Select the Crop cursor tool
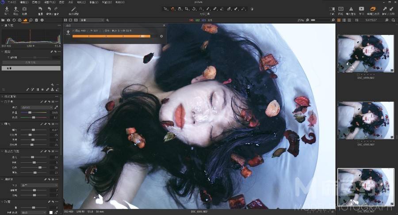This screenshot has height=215, width=398. [x=187, y=9]
